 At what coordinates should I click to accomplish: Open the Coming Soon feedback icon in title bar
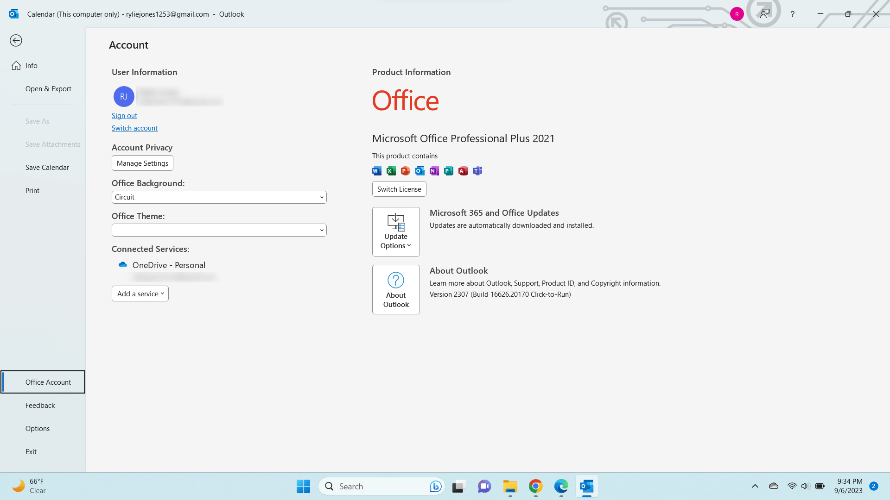click(765, 14)
